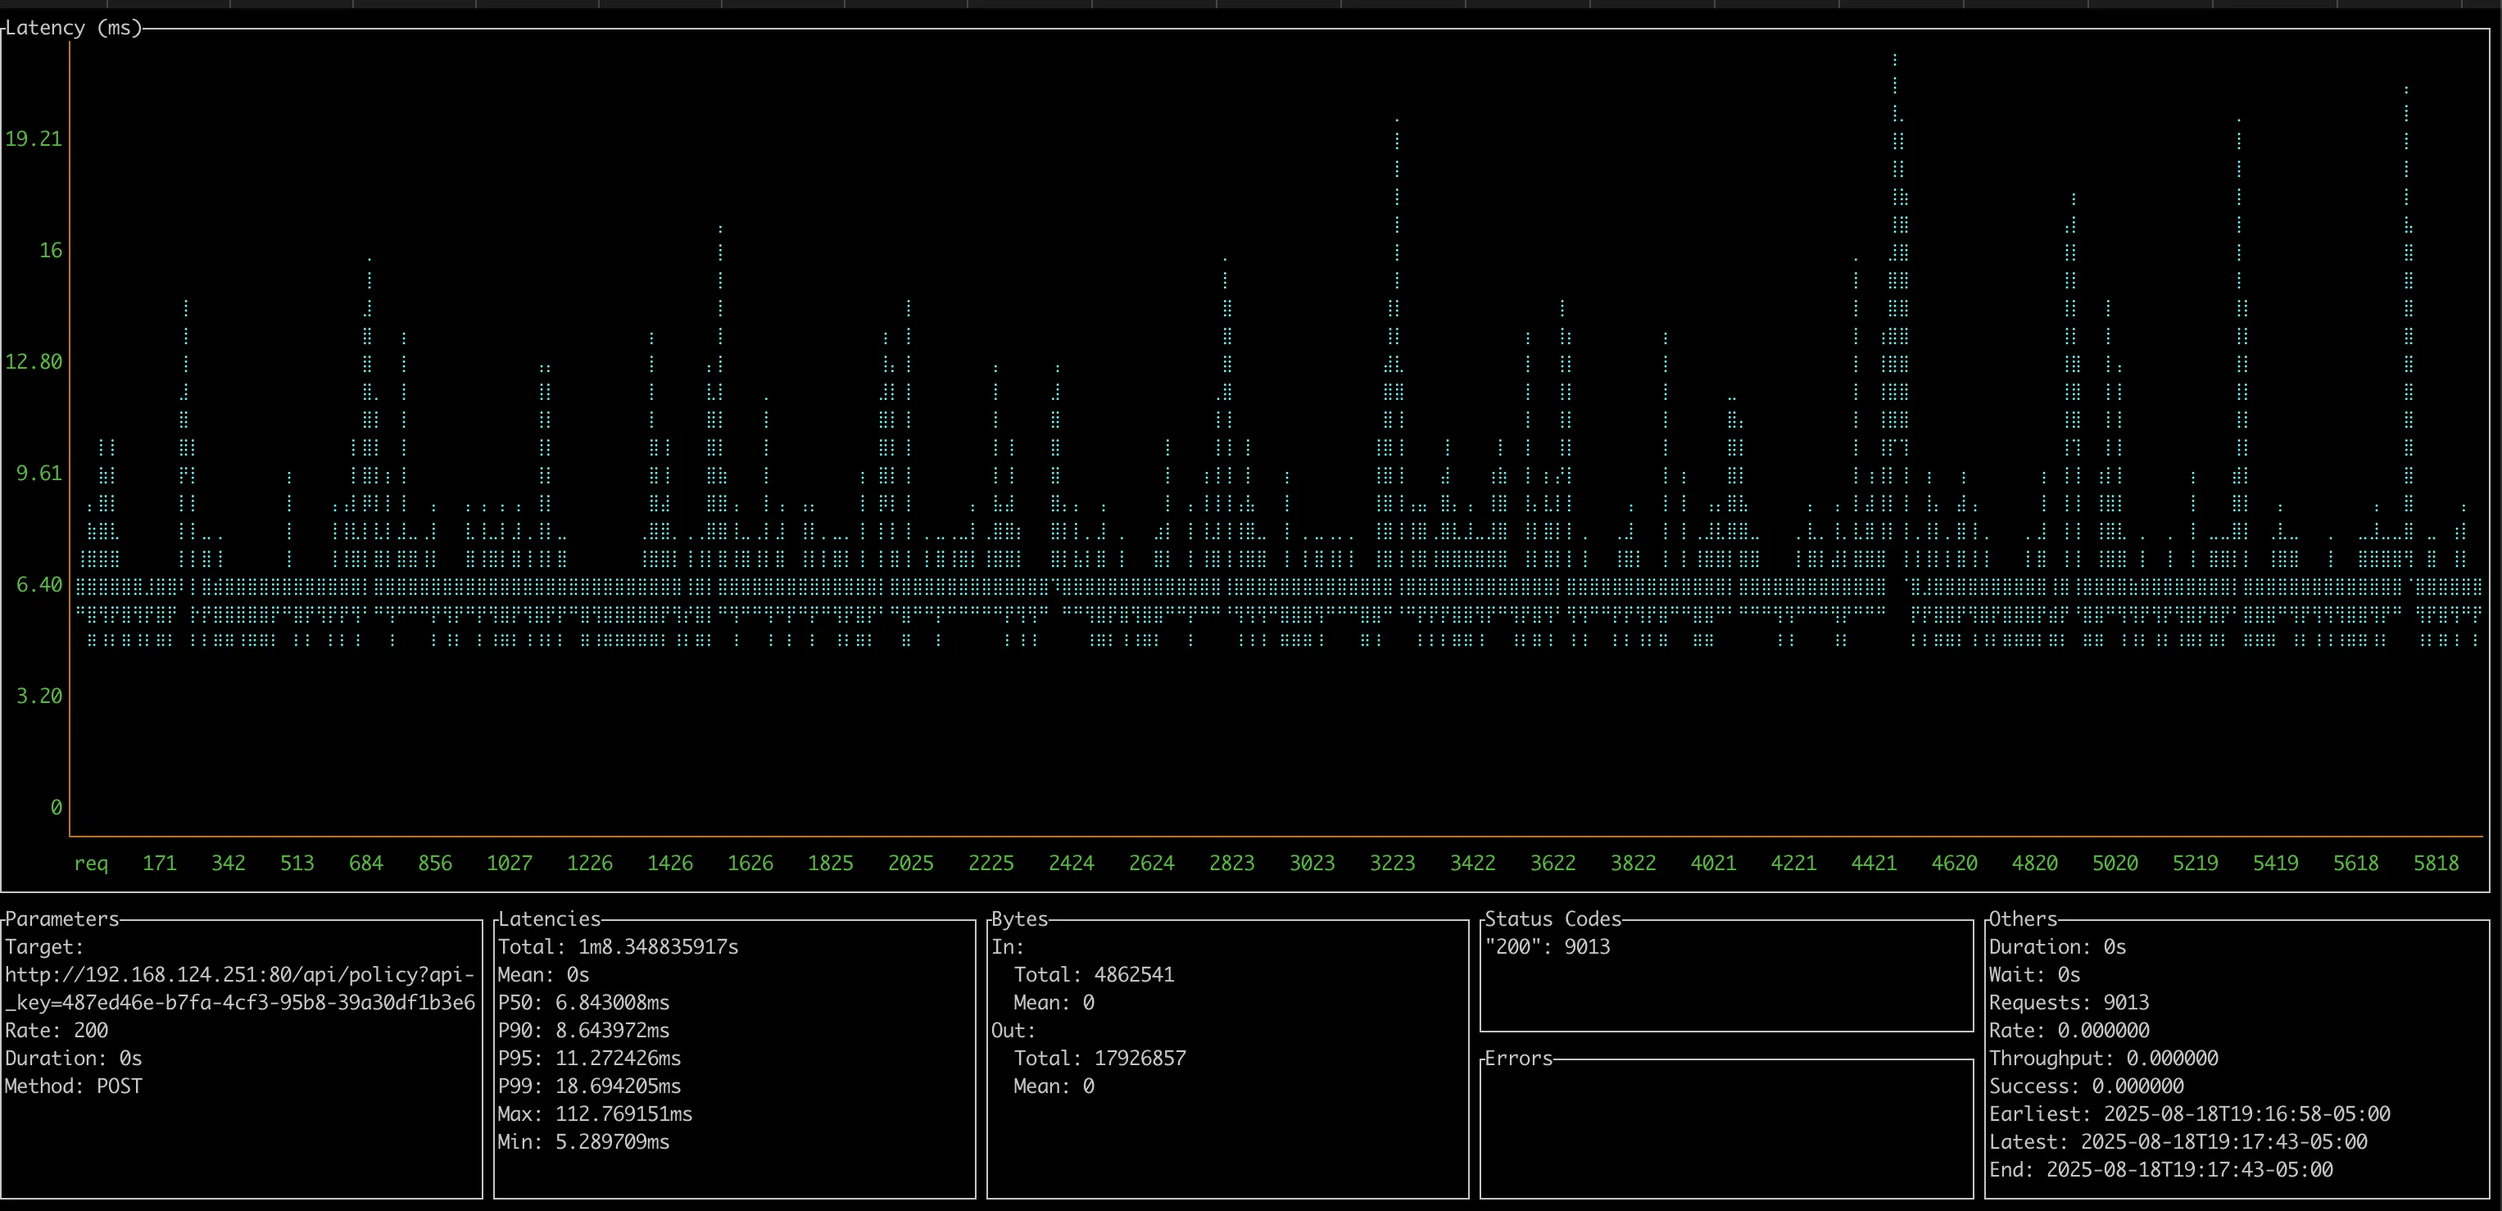The width and height of the screenshot is (2502, 1211).
Task: Click x-axis tick 3622
Action: coord(1553,864)
